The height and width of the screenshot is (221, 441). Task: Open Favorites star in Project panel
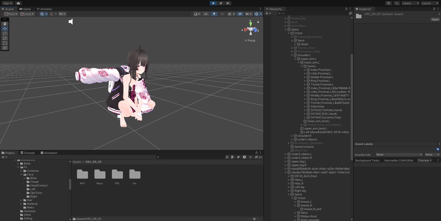click(x=250, y=157)
